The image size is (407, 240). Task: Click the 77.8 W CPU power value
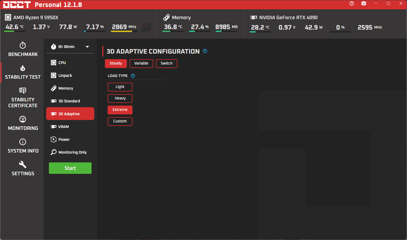(68, 27)
